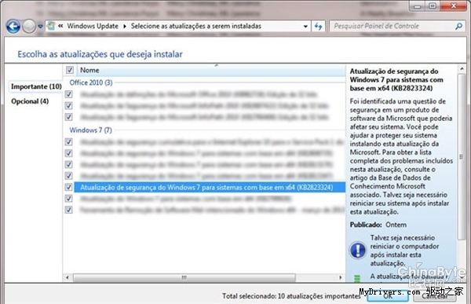Uncheck the first Office 2010 update
Image resolution: width=471 pixels, height=304 pixels.
[69, 94]
